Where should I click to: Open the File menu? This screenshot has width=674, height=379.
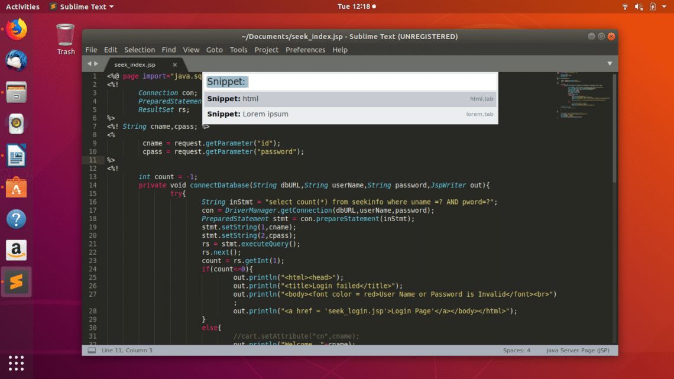click(x=91, y=50)
